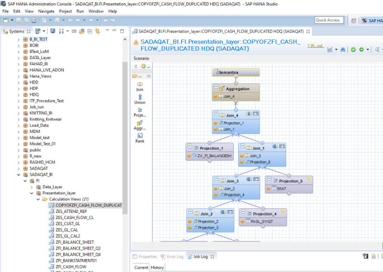Click the Add System icon in Systems panel
The width and height of the screenshot is (383, 272).
coord(38,31)
